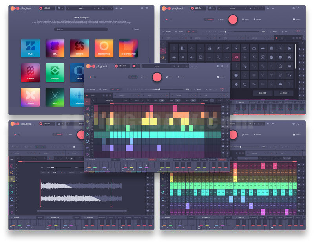The height and width of the screenshot is (243, 314).
Task: Toggle the orange row eye in center window
Action: point(223,114)
